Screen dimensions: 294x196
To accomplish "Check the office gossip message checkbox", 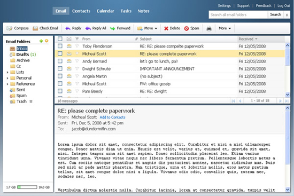I will pos(60,83).
